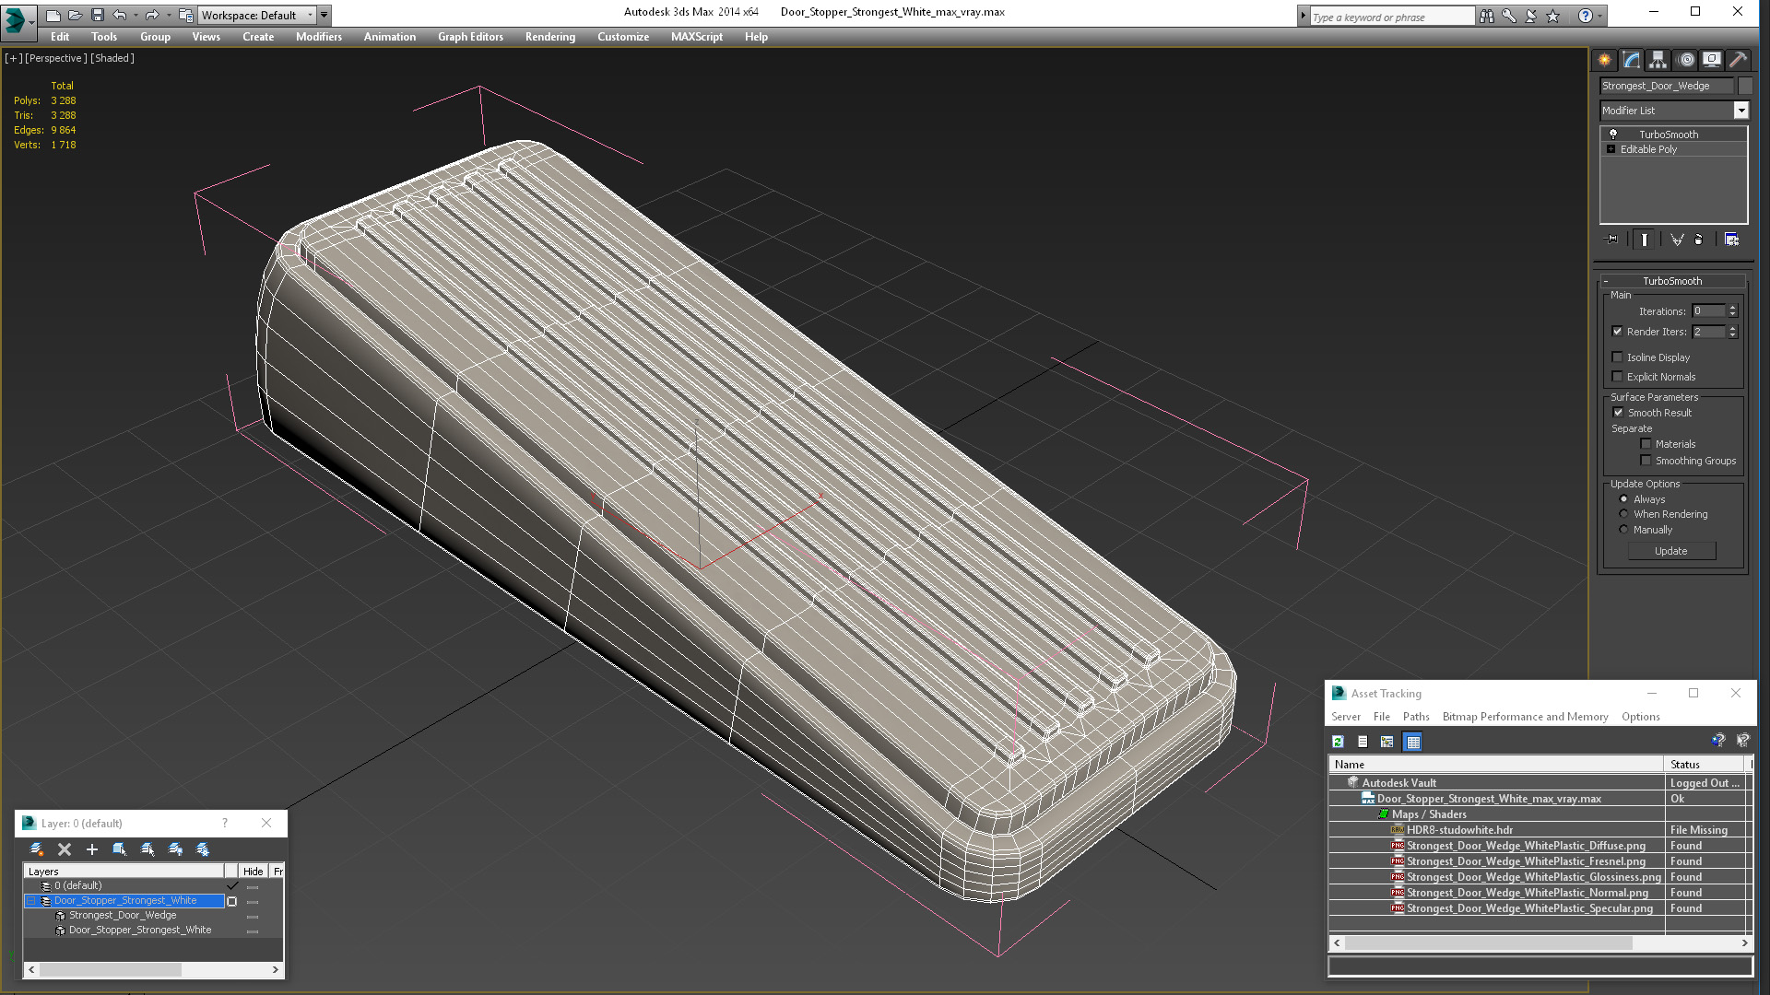The width and height of the screenshot is (1770, 995).
Task: Click in the keyword search field
Action: [1392, 17]
